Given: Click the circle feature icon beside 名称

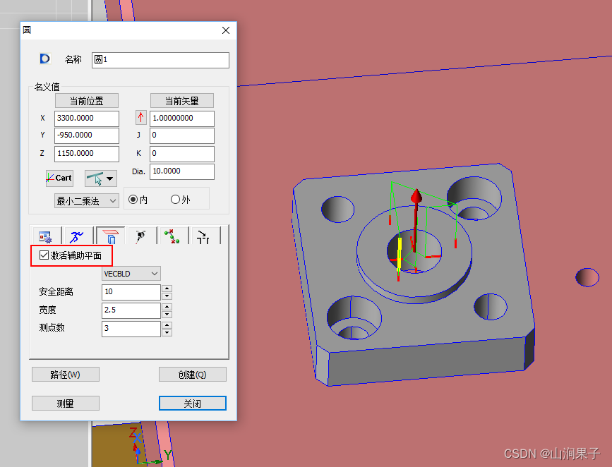Looking at the screenshot, I should (45, 59).
